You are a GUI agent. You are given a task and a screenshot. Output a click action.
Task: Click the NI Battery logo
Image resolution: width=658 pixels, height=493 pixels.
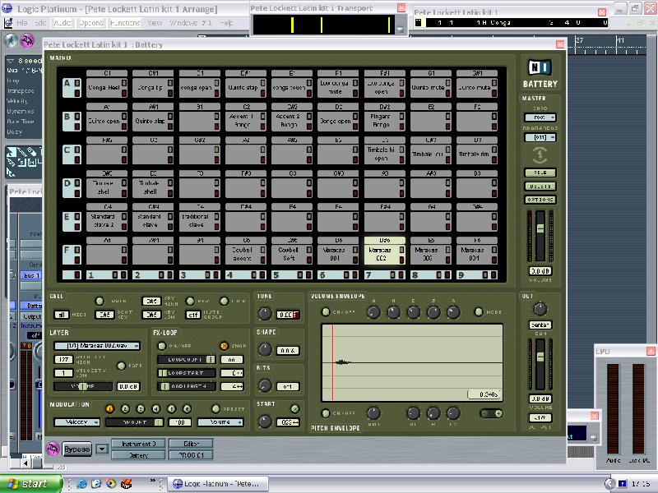tap(540, 68)
